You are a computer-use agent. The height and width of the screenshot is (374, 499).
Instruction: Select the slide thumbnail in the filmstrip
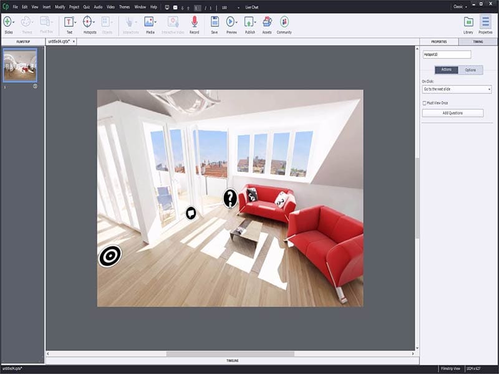(20, 64)
